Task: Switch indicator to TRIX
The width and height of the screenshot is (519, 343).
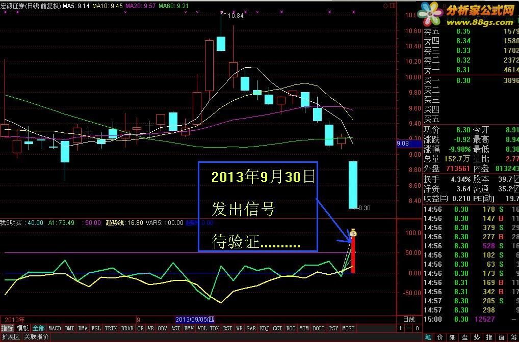Action: point(111,328)
